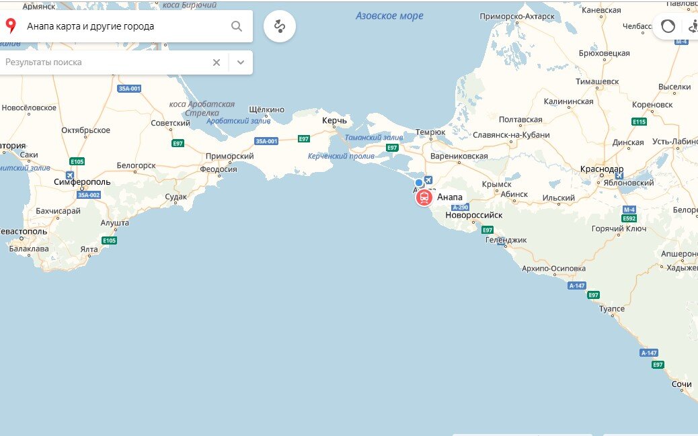Clear search results with the X button
Image resolution: width=698 pixels, height=436 pixels.
(x=217, y=62)
